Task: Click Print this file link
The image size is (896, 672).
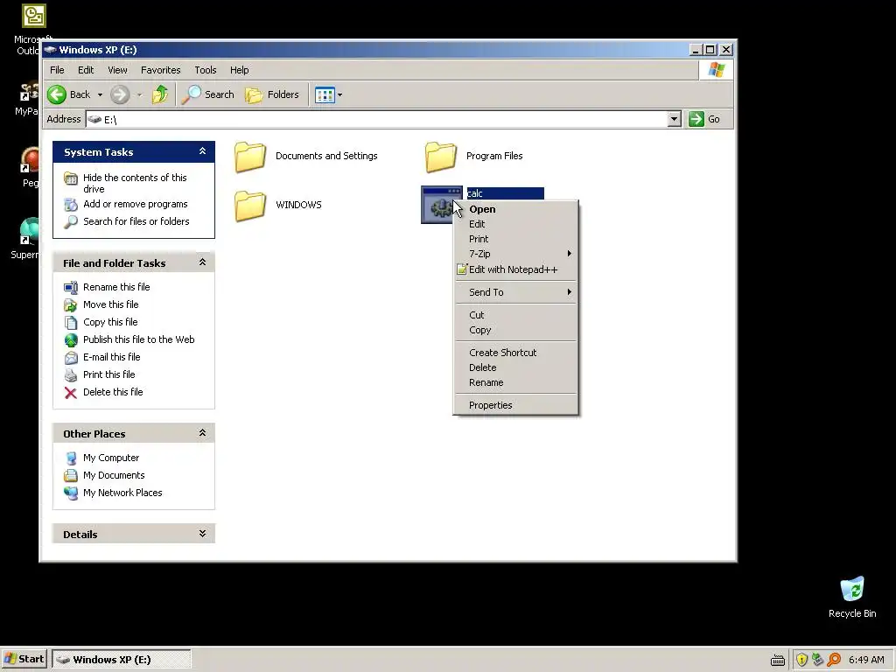Action: (109, 374)
